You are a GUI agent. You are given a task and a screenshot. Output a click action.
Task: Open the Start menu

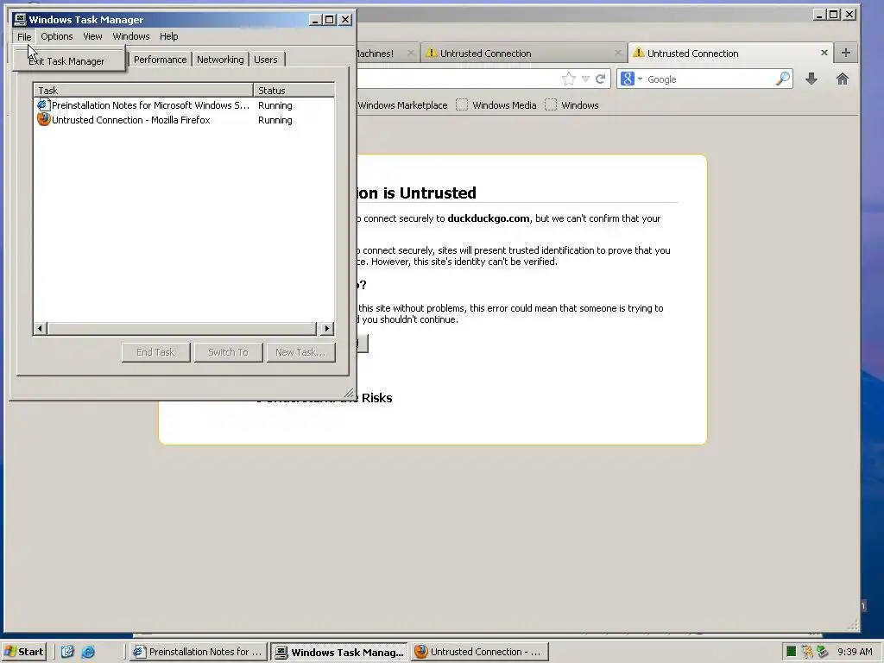23,652
